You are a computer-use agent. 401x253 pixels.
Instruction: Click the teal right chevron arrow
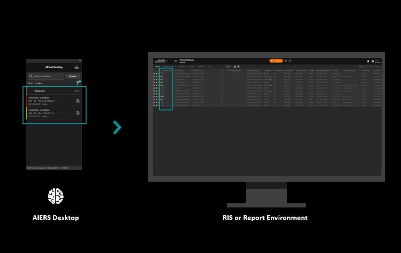(117, 127)
